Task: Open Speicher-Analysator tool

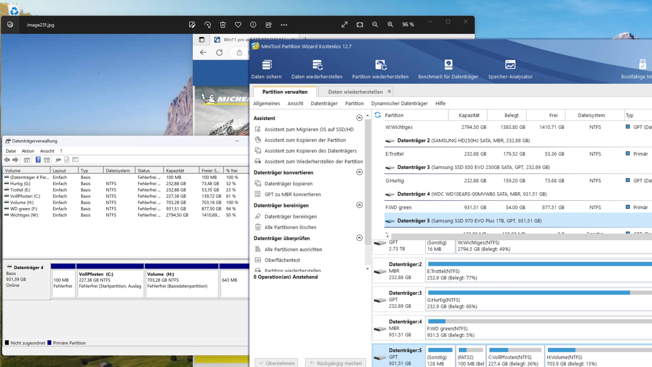Action: [510, 69]
